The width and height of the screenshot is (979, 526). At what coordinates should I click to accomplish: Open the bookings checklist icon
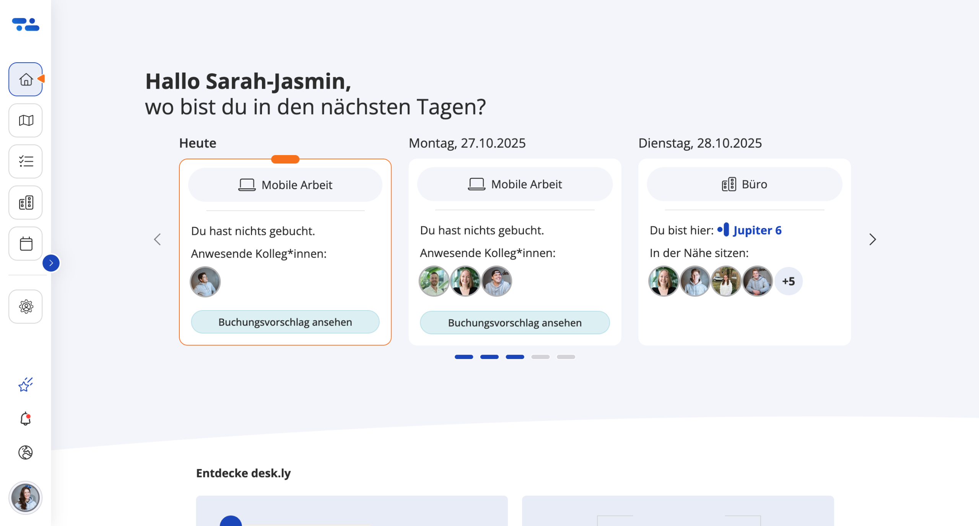(26, 161)
